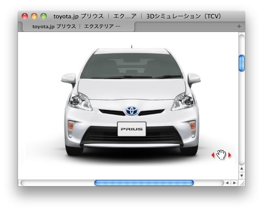Zoom window with green button
263x211 pixels.
(44, 16)
